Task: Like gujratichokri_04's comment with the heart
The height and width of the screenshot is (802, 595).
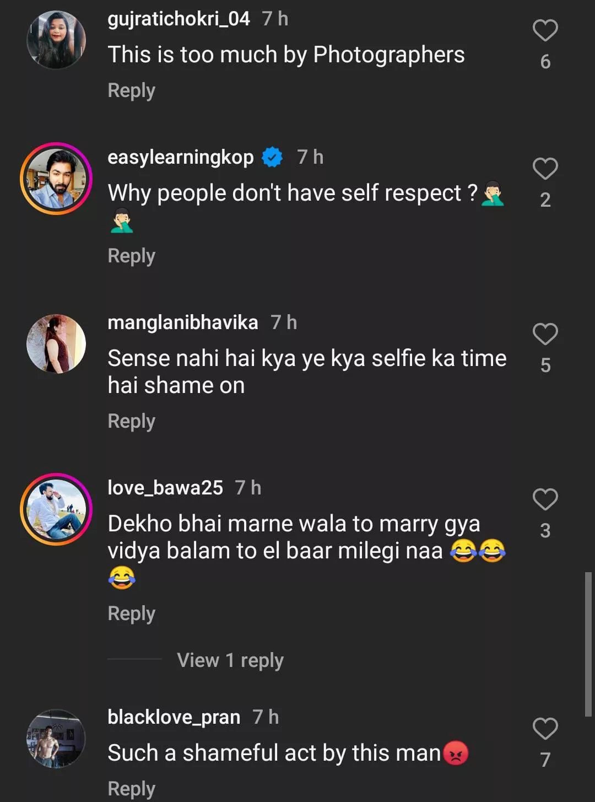Action: coord(545,31)
